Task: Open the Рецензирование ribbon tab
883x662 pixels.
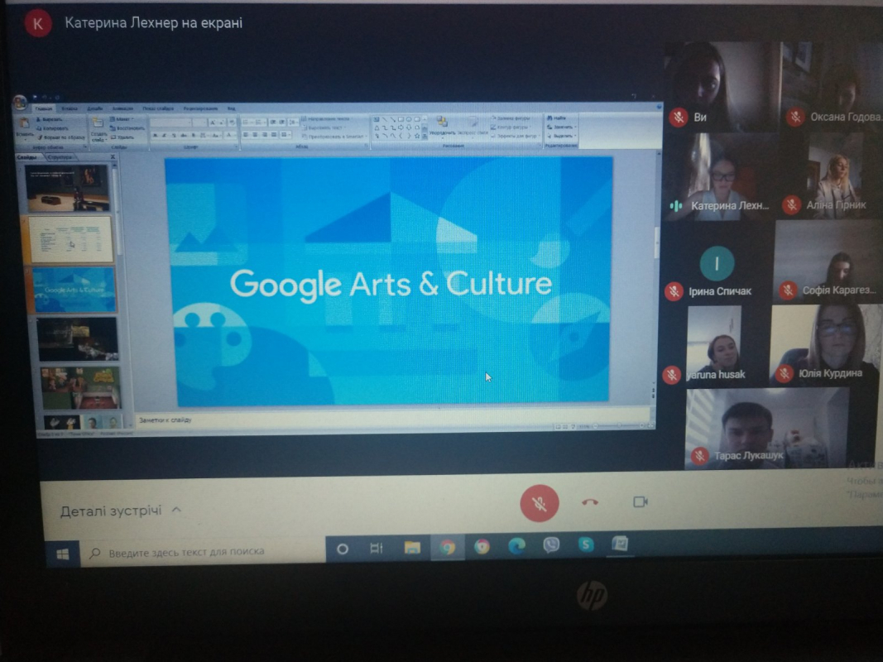Action: point(200,108)
